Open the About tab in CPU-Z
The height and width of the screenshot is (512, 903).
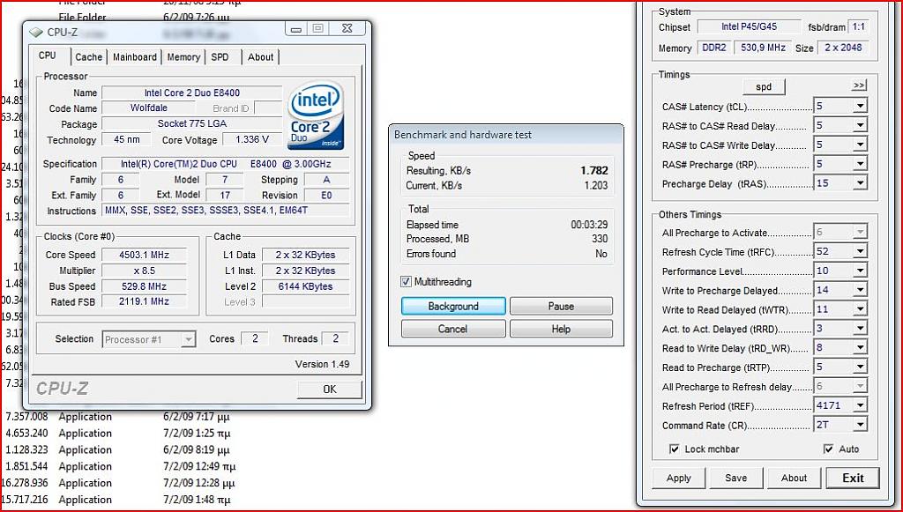tap(261, 57)
